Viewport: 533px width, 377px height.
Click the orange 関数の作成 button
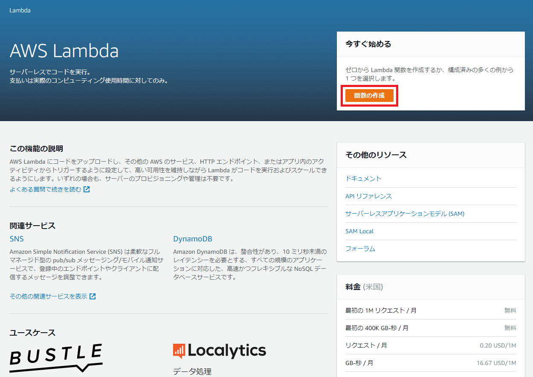coord(369,96)
